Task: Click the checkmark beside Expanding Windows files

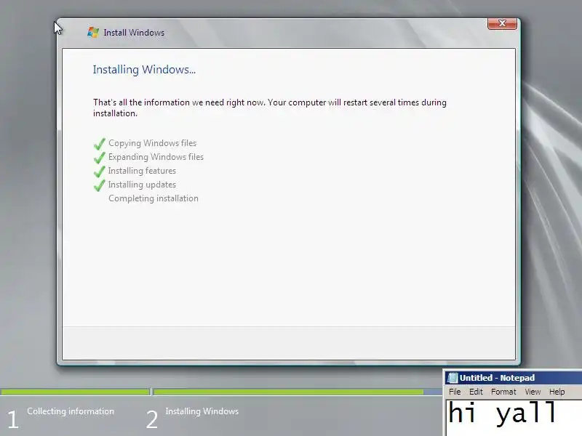Action: (x=100, y=157)
